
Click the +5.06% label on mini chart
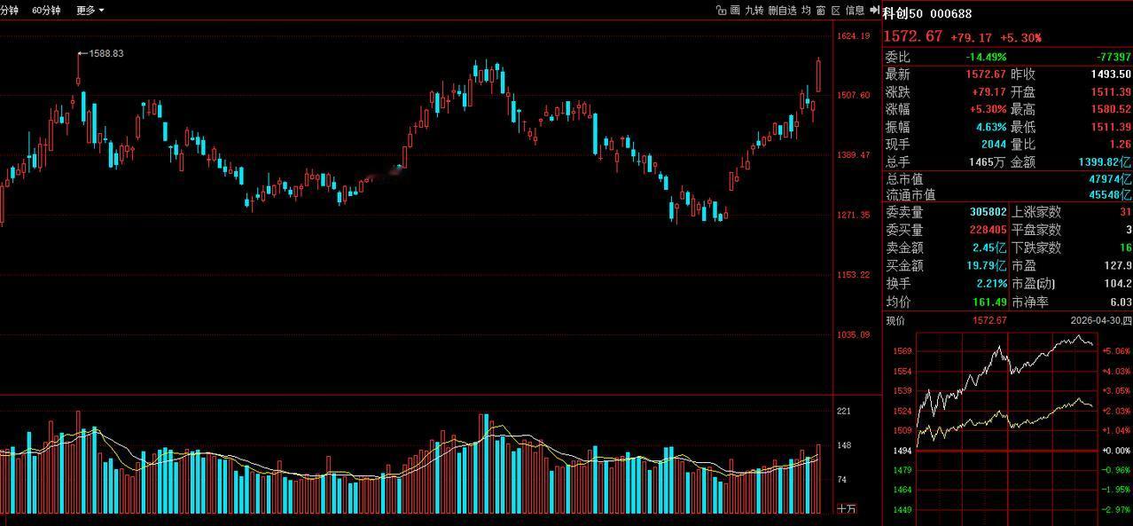coord(1116,351)
